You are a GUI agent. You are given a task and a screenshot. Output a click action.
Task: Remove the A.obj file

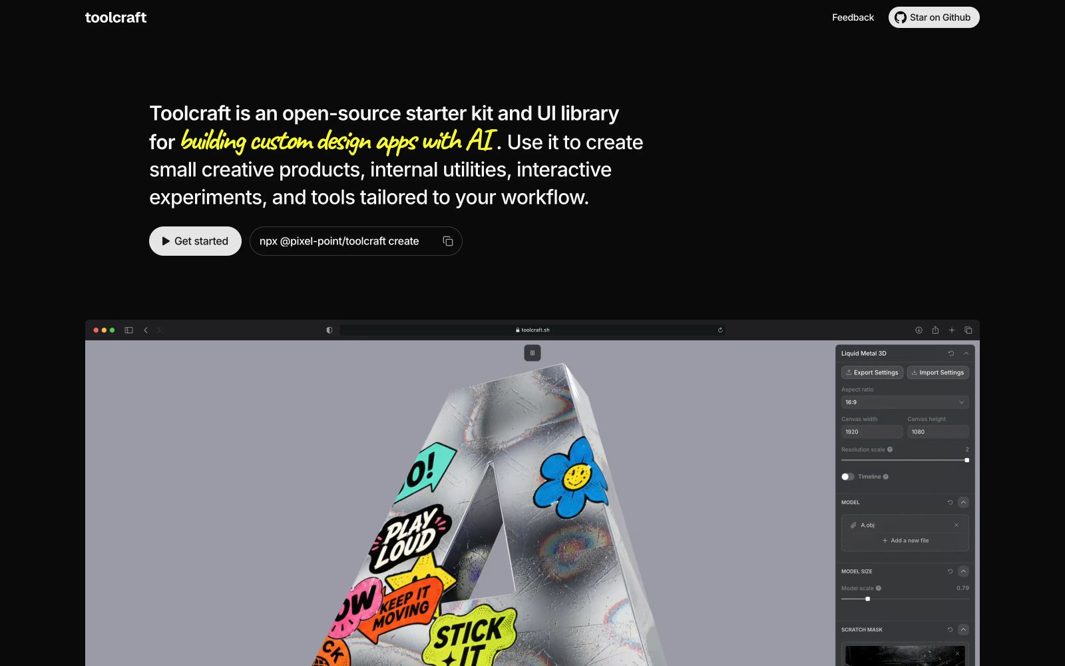tap(957, 525)
